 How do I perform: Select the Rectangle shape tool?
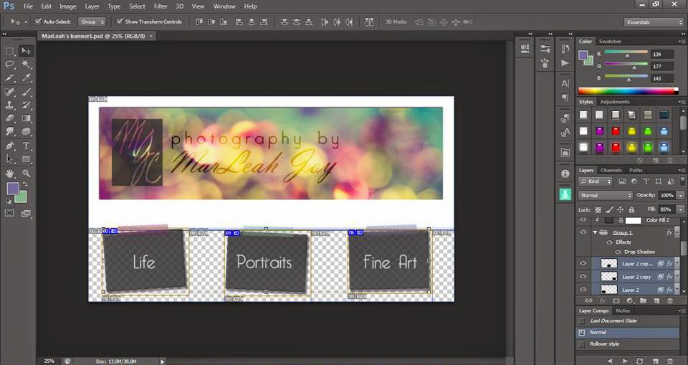27,159
